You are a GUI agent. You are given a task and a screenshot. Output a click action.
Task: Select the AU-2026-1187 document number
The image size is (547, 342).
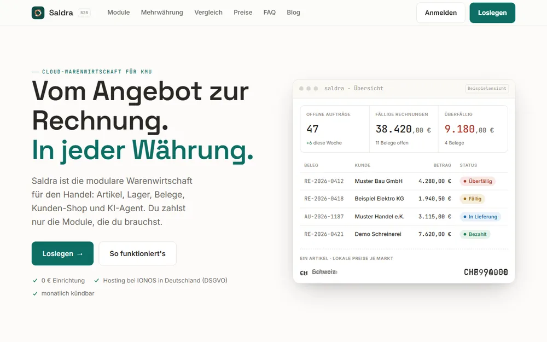coord(324,217)
